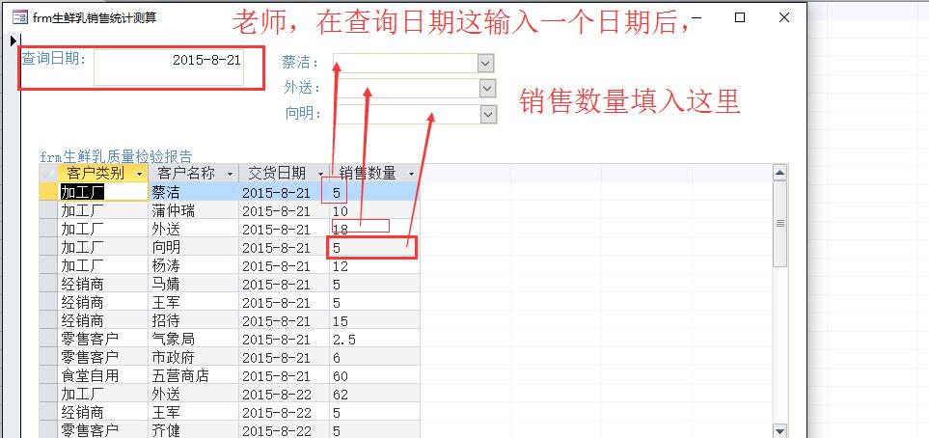The height and width of the screenshot is (438, 929).
Task: Click the form record selector arrow
Action: [14, 41]
